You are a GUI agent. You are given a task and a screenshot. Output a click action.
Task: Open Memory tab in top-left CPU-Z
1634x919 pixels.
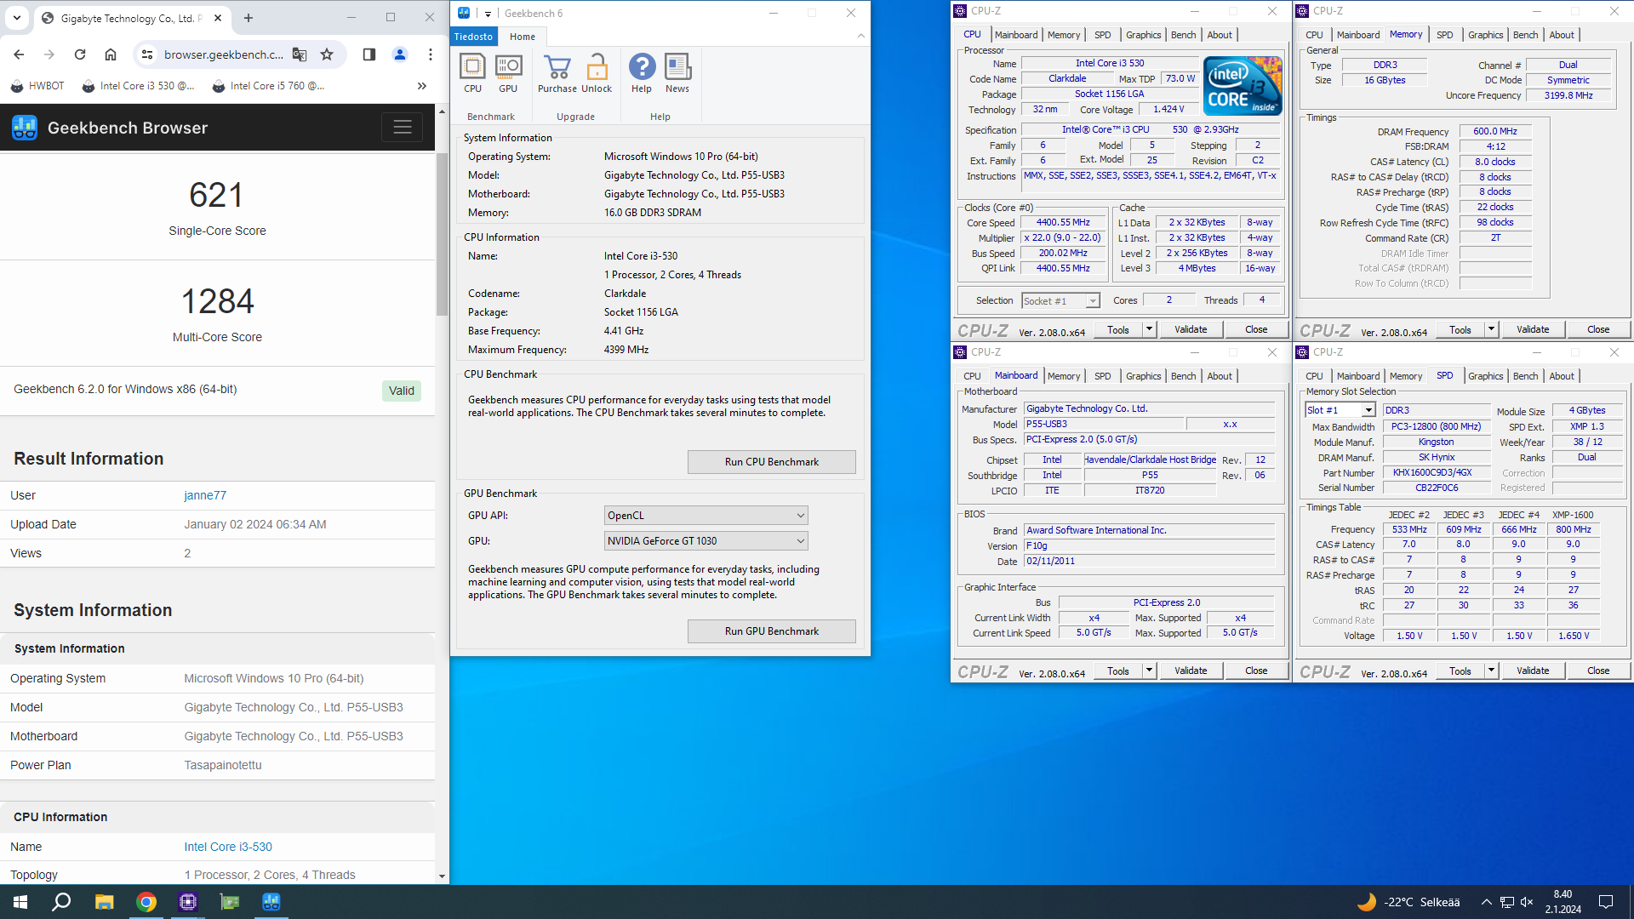coord(1063,35)
